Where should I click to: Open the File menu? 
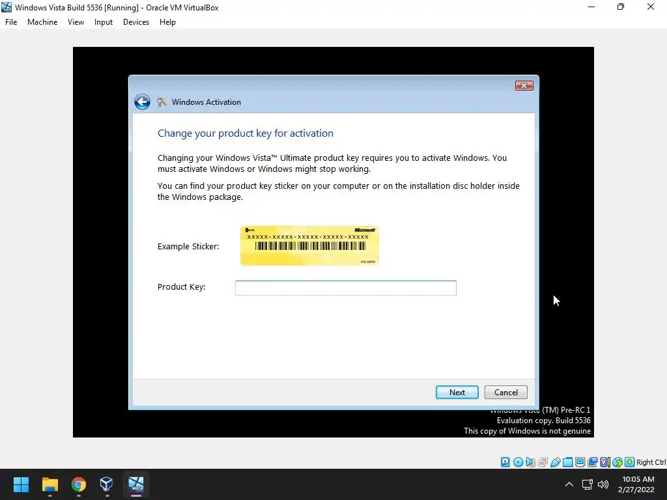(11, 22)
